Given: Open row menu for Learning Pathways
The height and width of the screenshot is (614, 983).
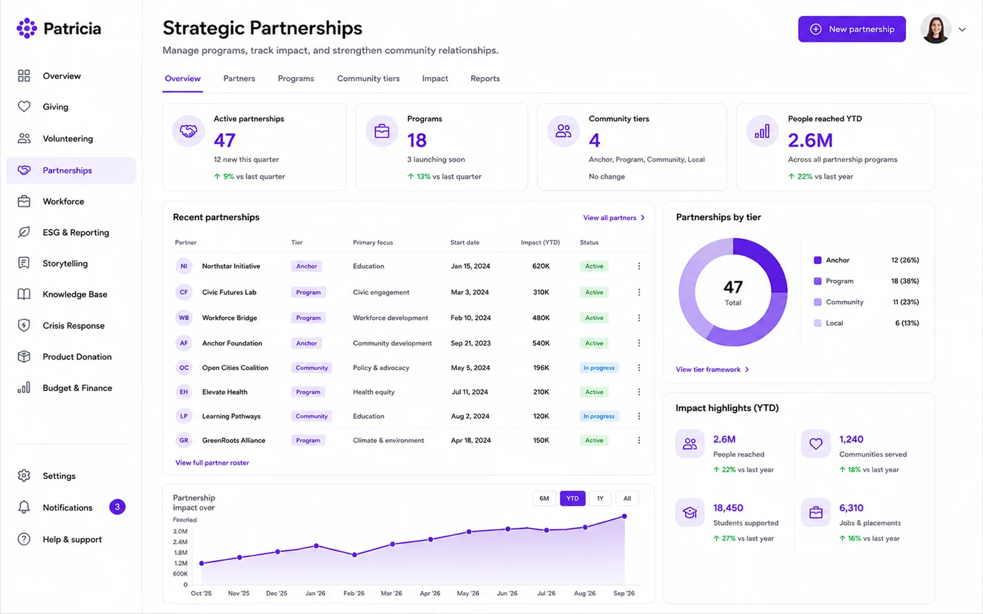Looking at the screenshot, I should pos(639,416).
